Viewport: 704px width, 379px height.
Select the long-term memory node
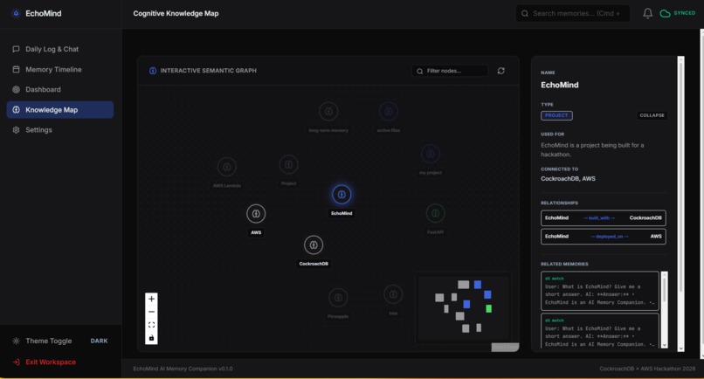click(328, 112)
